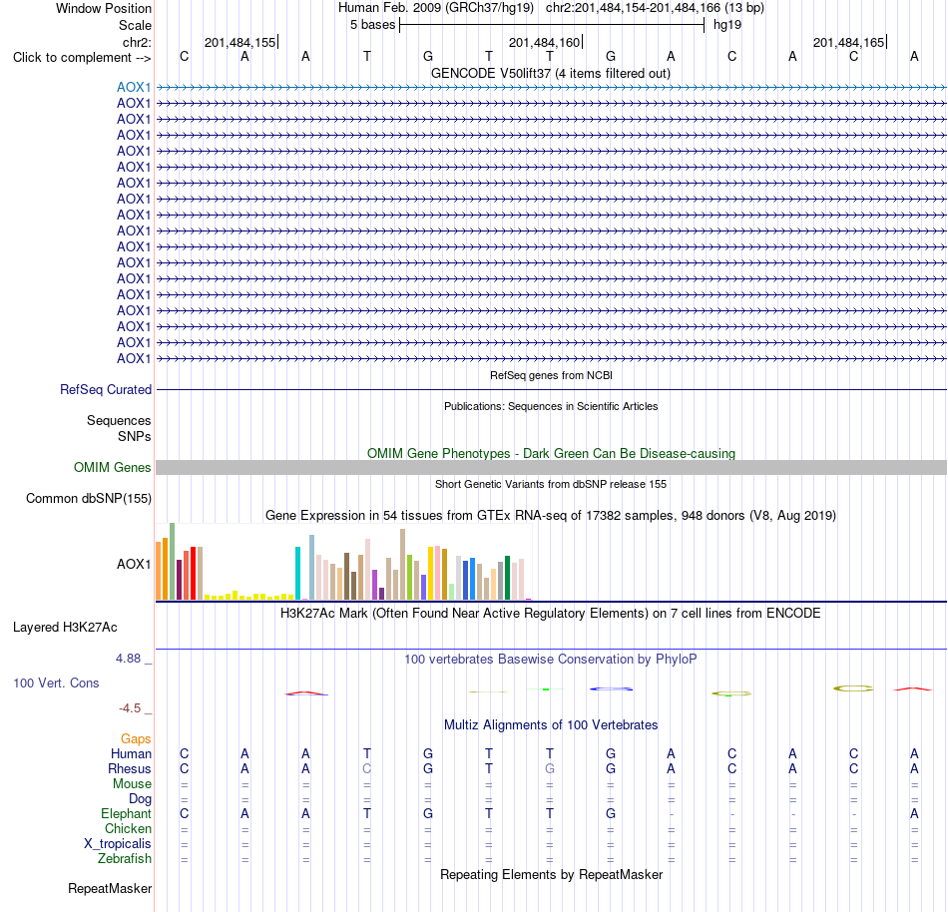Open Short Genetic Variants from dbSNP title
Screen dimensions: 948x912
click(x=551, y=484)
